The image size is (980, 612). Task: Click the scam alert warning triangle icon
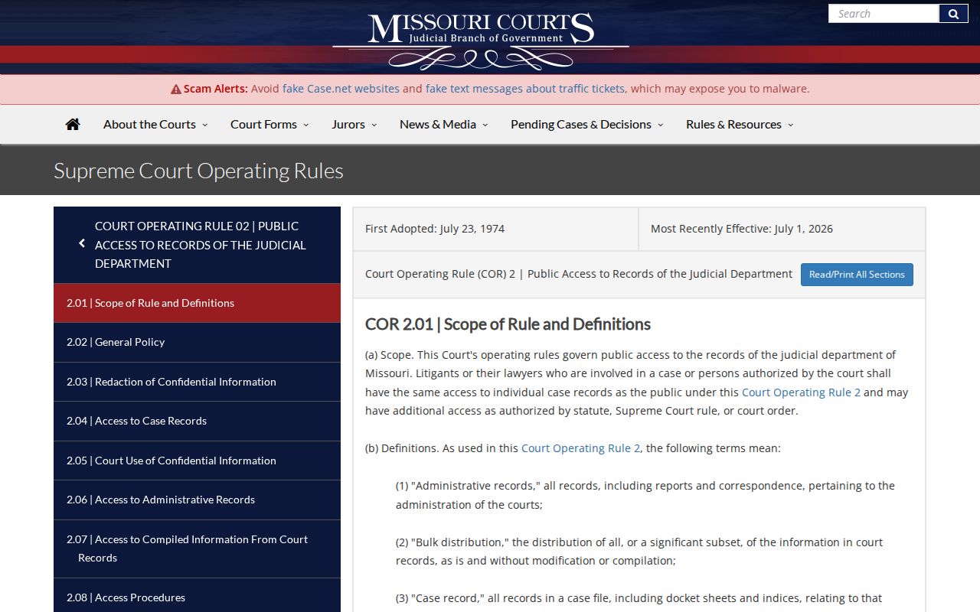[x=176, y=90]
